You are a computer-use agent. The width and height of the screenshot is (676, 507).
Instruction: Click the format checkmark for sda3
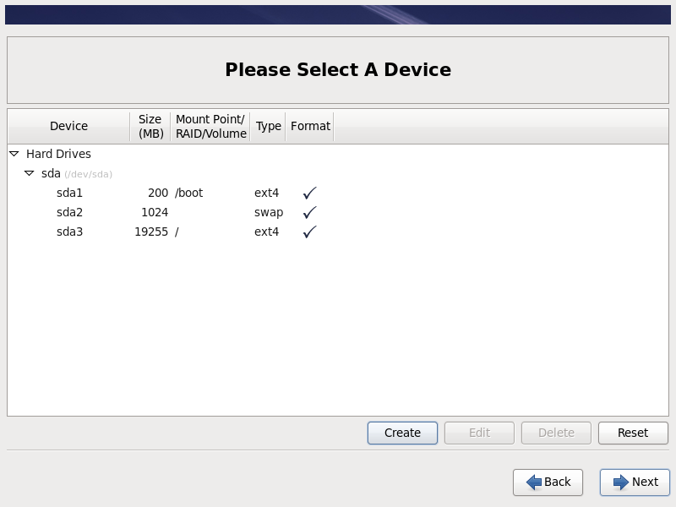(309, 232)
